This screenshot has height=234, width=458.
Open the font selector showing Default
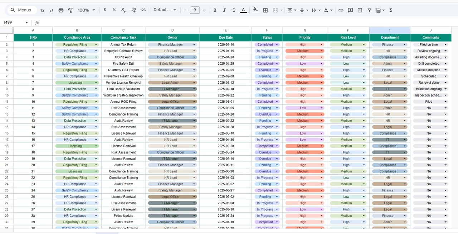click(x=165, y=10)
